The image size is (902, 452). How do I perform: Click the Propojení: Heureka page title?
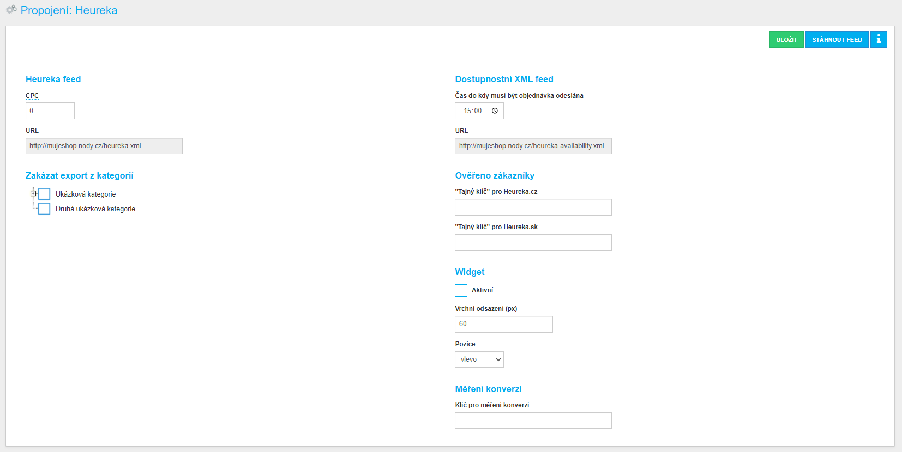pyautogui.click(x=69, y=10)
